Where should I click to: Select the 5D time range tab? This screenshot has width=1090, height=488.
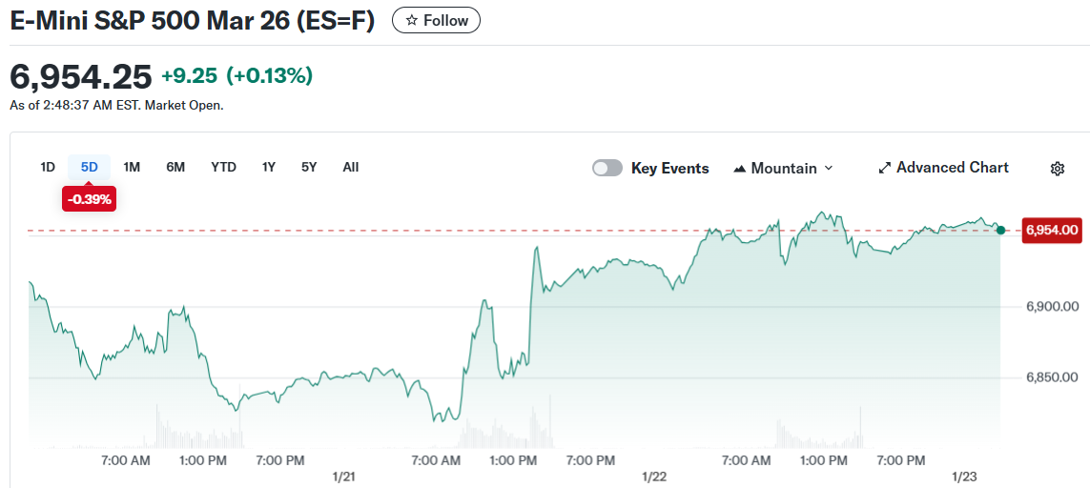[x=89, y=167]
